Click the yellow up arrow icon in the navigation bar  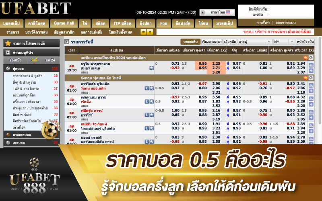[x=150, y=32]
